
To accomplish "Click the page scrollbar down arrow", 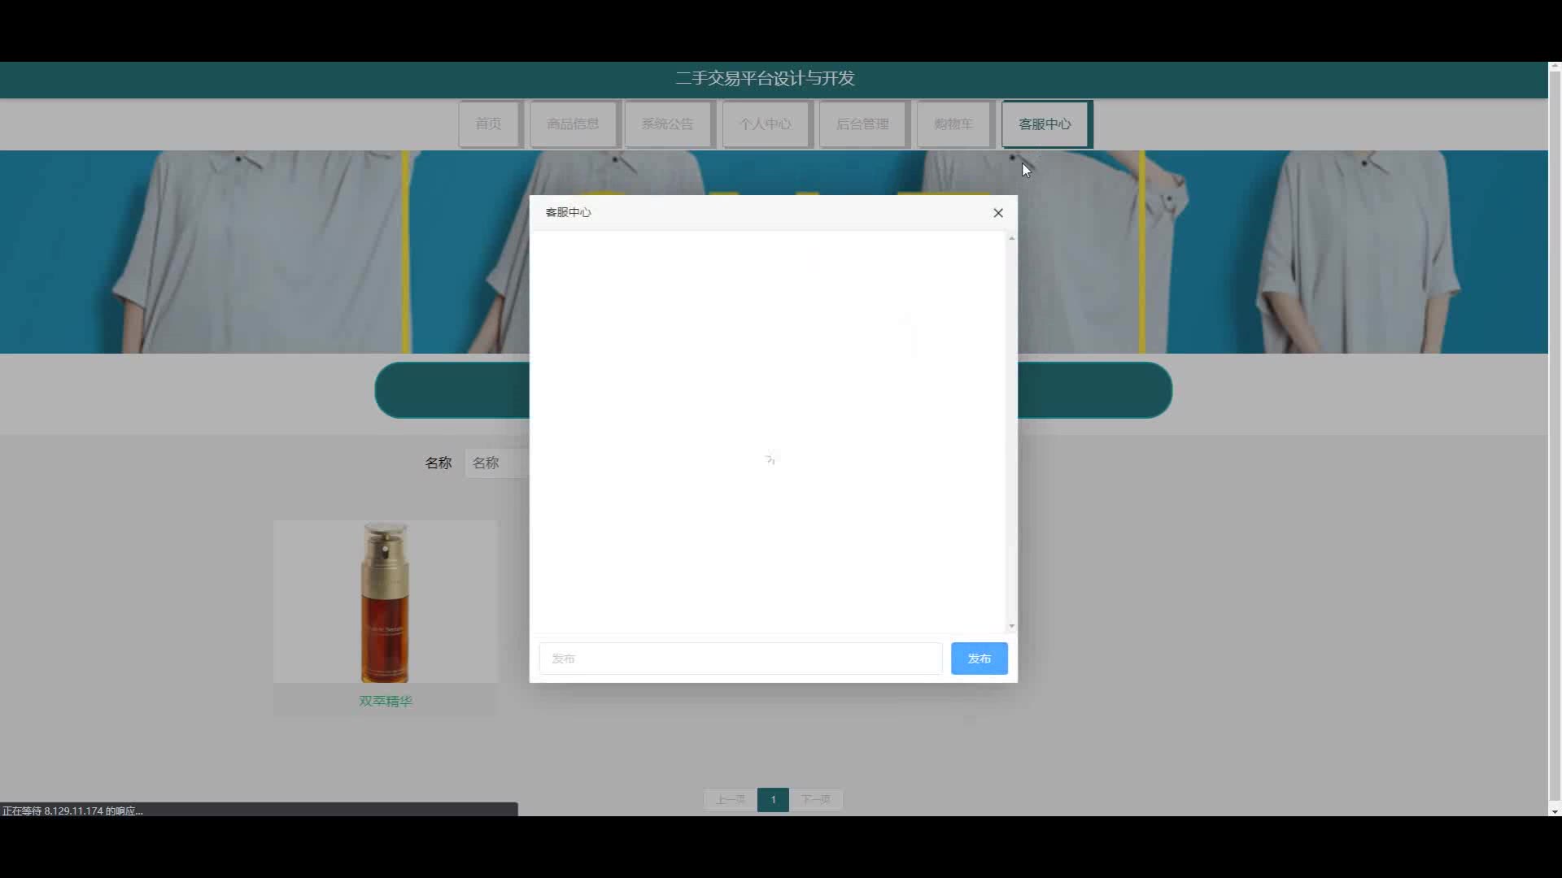I will [x=1555, y=811].
